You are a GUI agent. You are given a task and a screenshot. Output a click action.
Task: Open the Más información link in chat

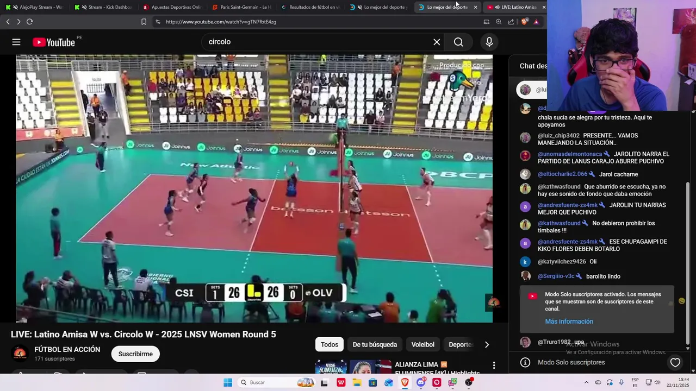(x=569, y=321)
